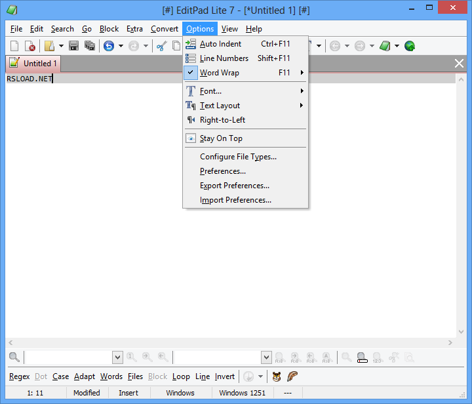Click the search magnifier icon at panel left
This screenshot has height=404, width=472.
pos(14,357)
